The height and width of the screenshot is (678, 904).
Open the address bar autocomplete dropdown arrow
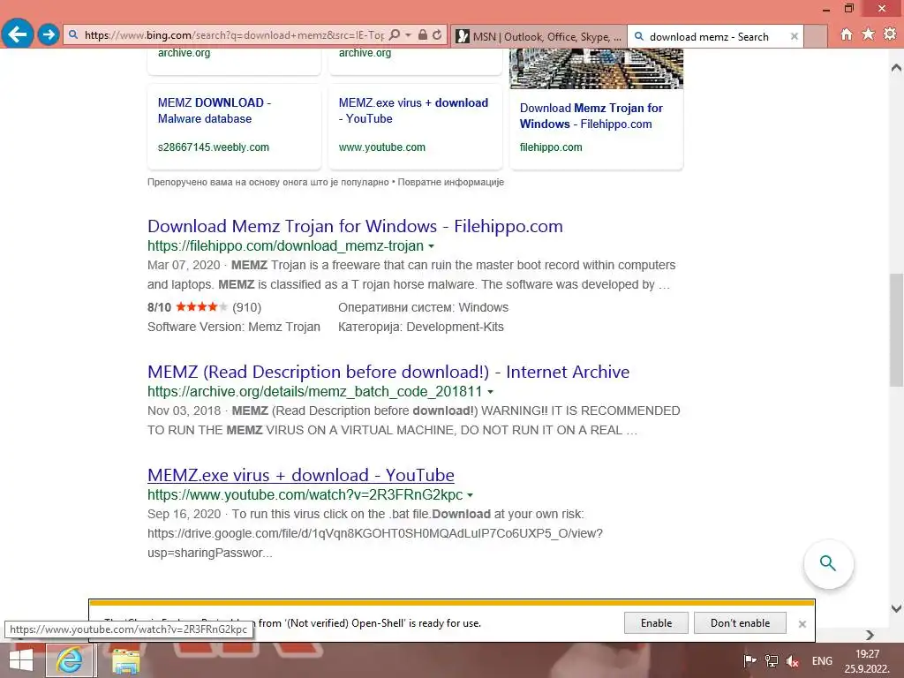tap(408, 35)
